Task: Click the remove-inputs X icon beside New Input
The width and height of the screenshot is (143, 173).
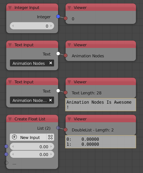Action: (50, 137)
